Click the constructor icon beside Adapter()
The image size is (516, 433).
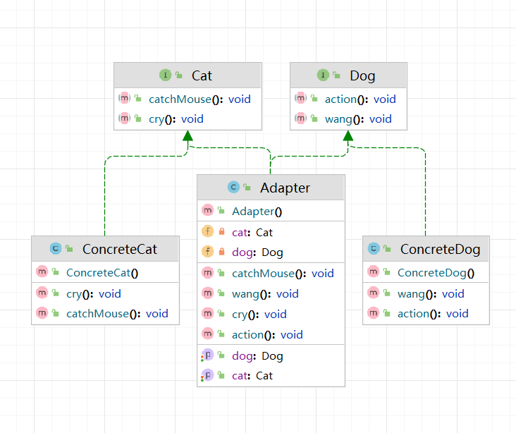tap(207, 211)
